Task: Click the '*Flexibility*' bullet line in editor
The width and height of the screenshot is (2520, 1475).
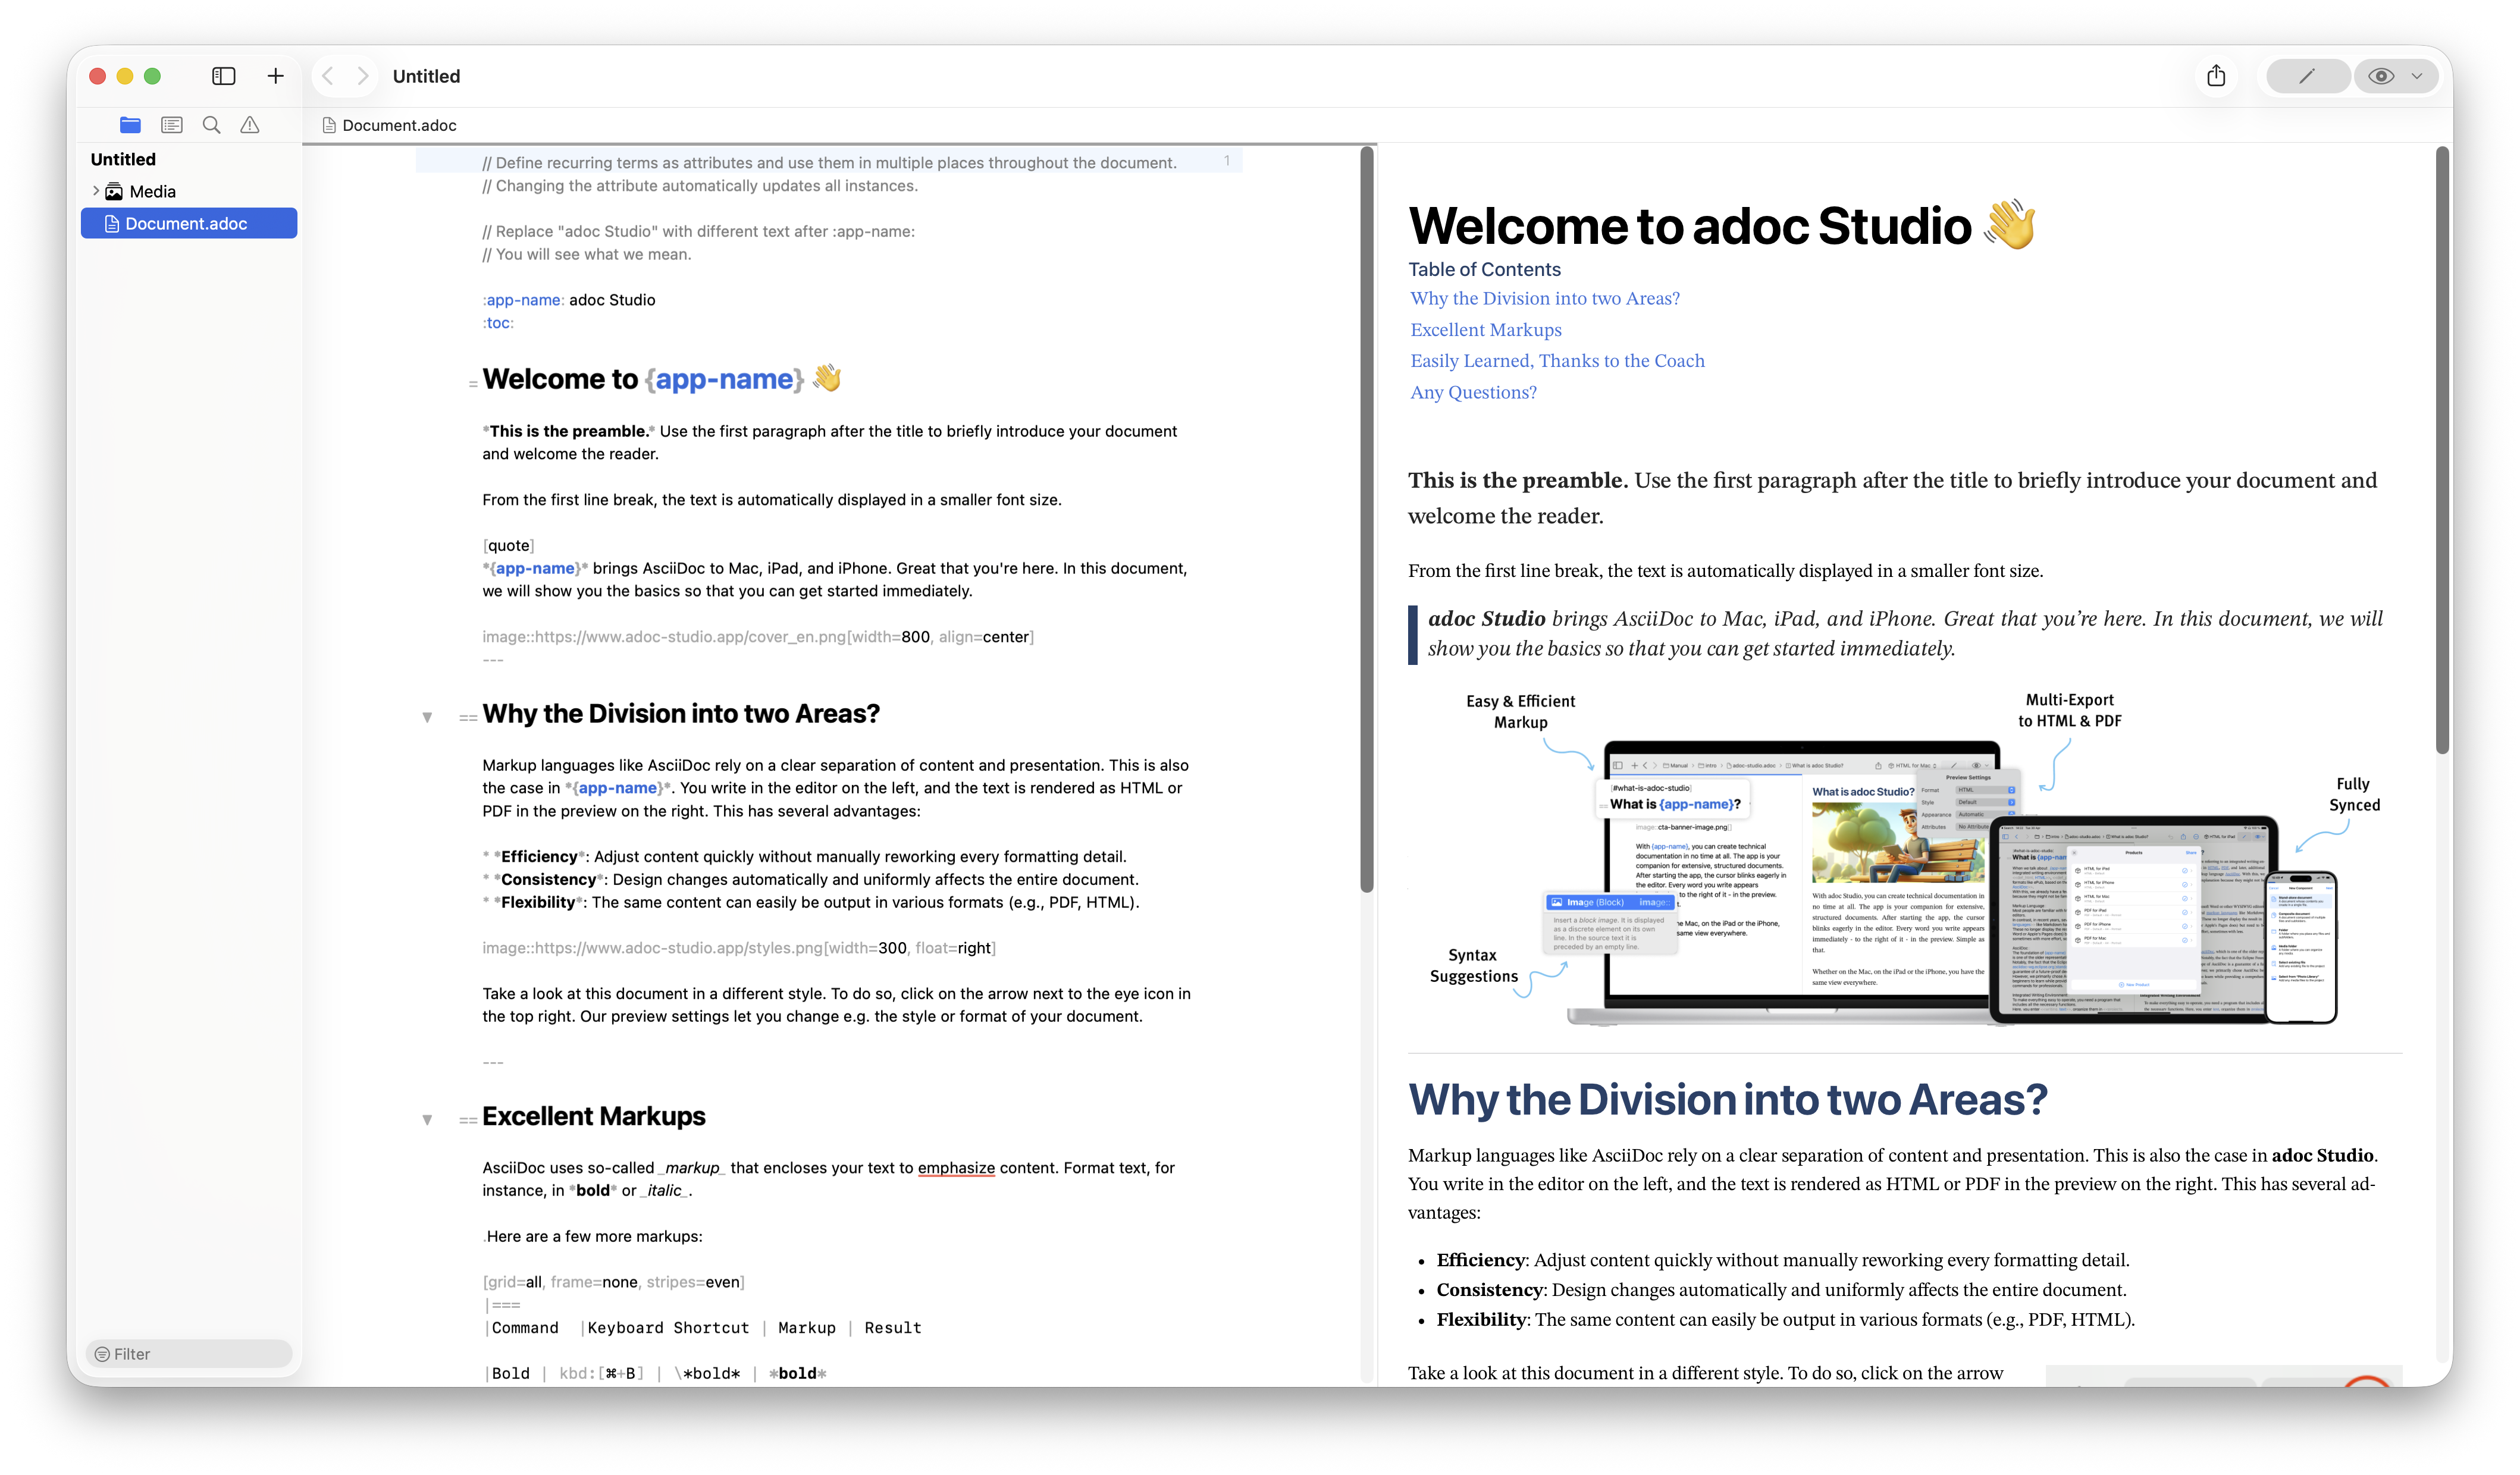Action: pos(811,902)
